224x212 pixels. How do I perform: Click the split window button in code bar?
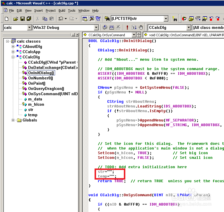coord(139,35)
